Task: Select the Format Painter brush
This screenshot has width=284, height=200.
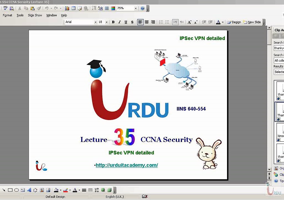Action: [x=39, y=8]
